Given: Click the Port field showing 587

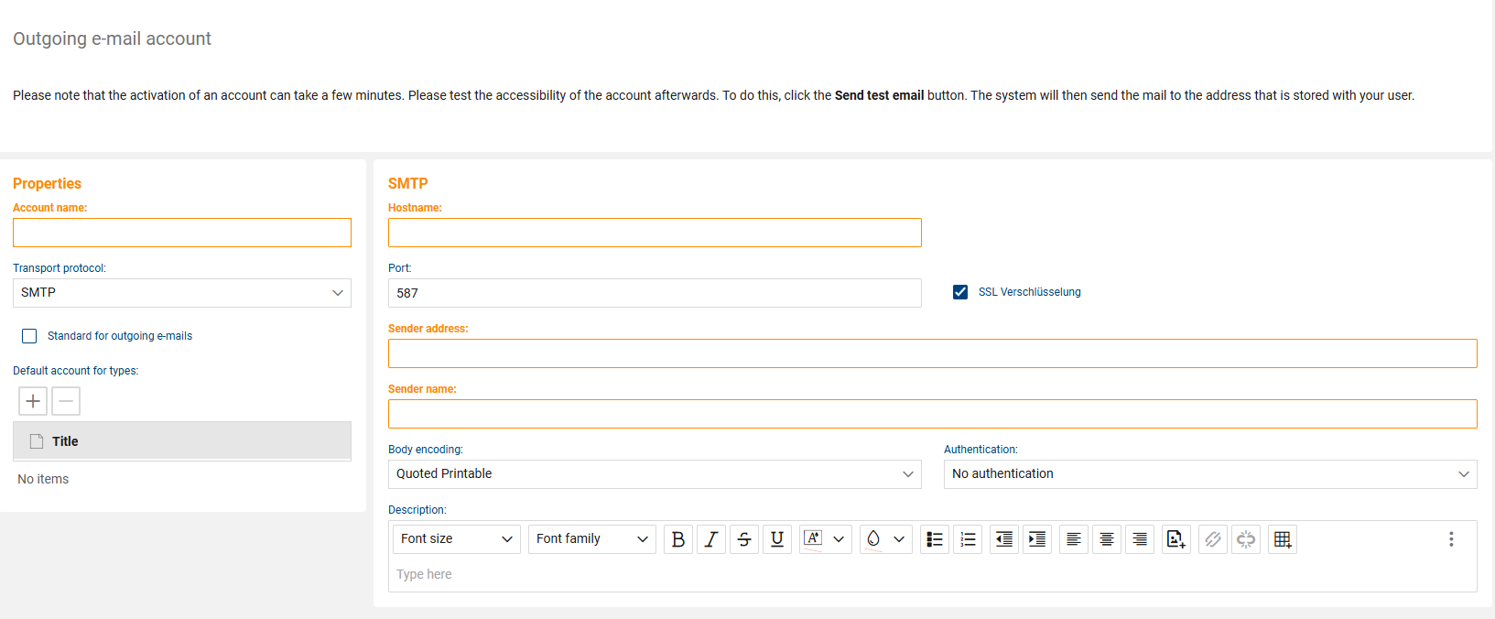Looking at the screenshot, I should [x=655, y=293].
